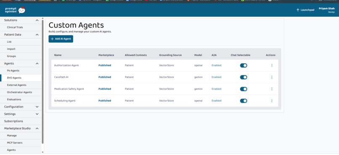Select BYO Agents in sidebar

[14, 78]
